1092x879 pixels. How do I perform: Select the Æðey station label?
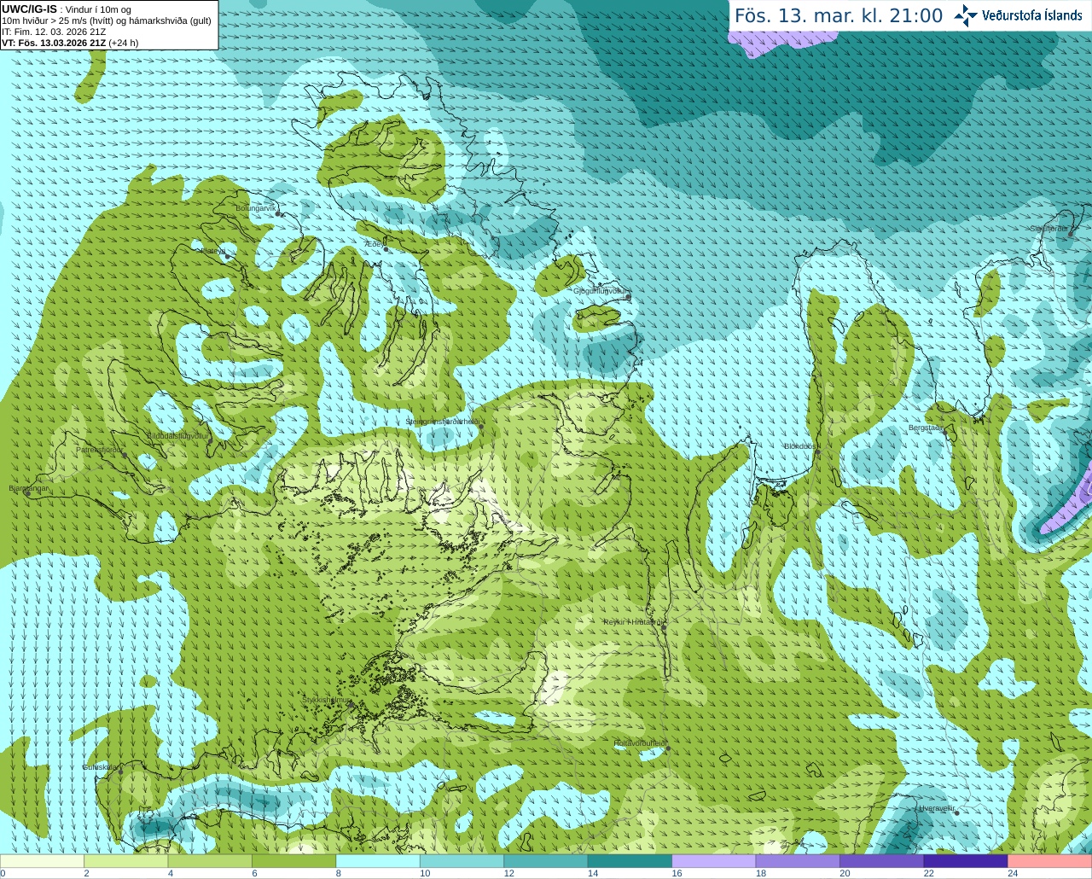[374, 244]
